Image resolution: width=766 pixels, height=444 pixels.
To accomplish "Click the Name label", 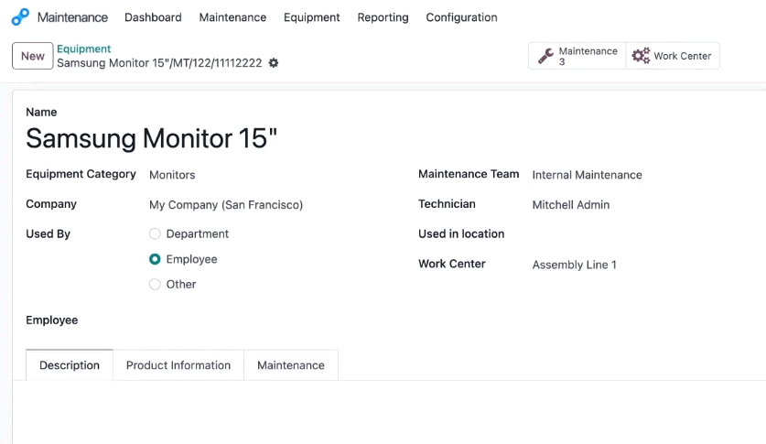I will pos(41,112).
